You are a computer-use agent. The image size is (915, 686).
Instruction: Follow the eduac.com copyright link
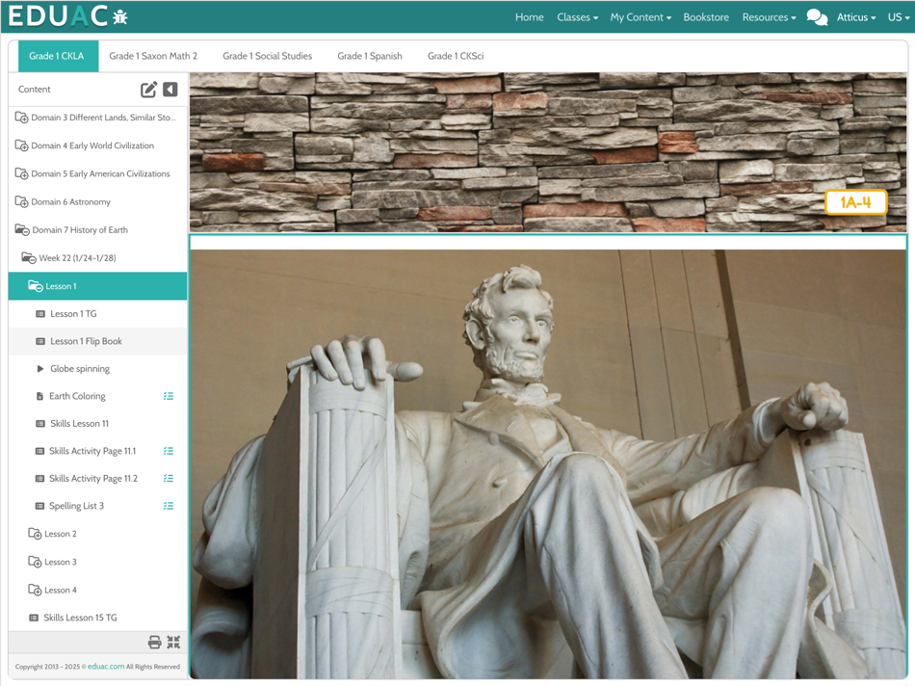[x=106, y=666]
